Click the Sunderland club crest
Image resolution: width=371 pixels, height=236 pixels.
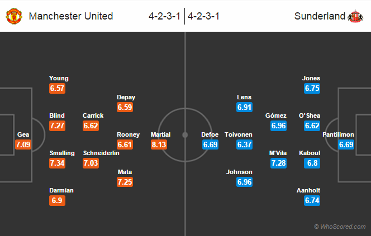pos(356,16)
